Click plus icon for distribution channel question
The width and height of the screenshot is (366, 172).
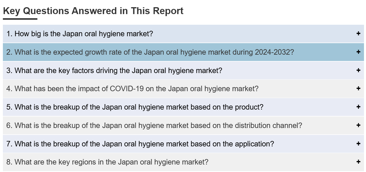(358, 125)
